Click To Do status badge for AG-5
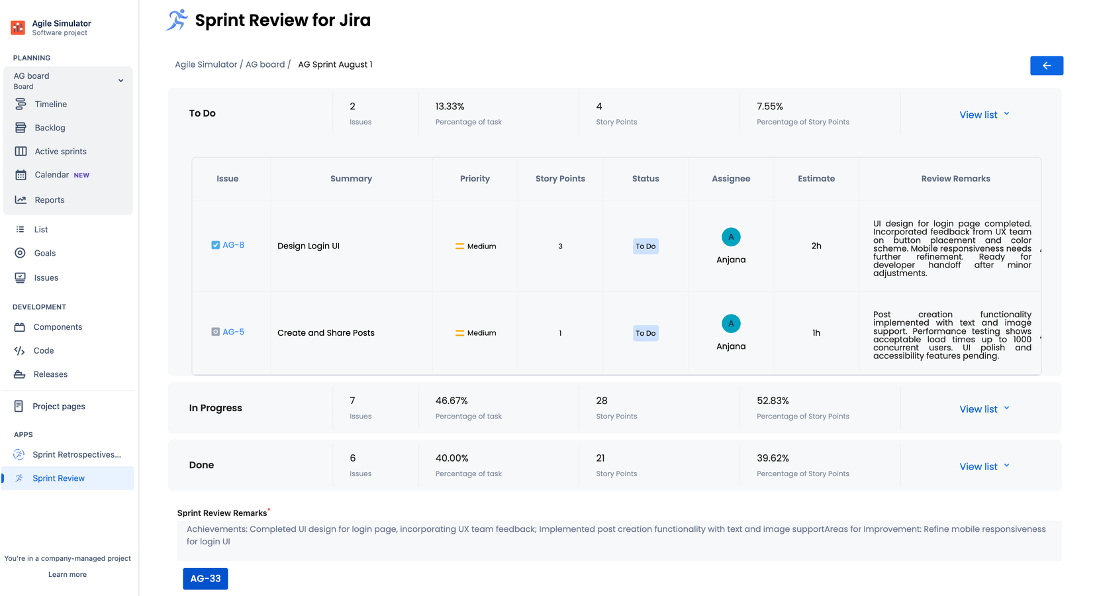This screenshot has height=596, width=1097. point(645,333)
